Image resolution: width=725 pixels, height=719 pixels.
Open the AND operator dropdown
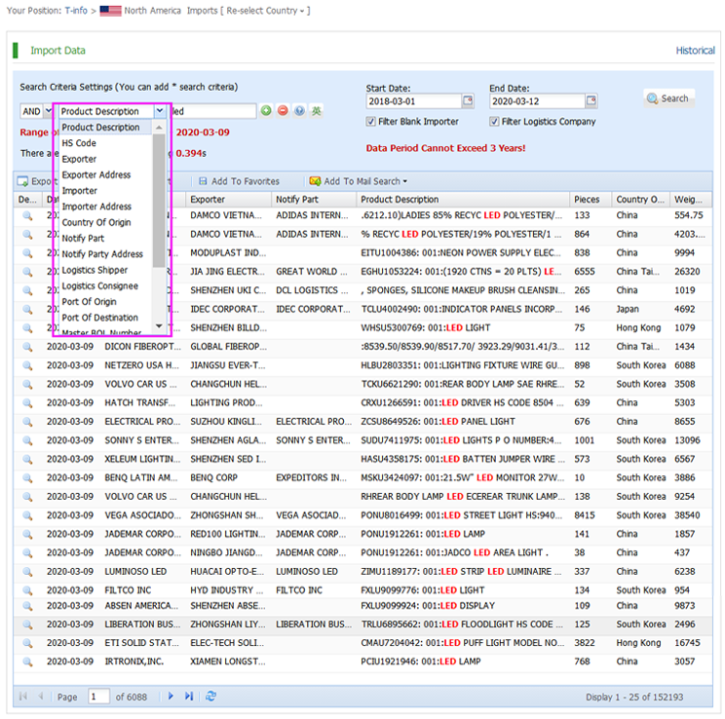pyautogui.click(x=48, y=111)
